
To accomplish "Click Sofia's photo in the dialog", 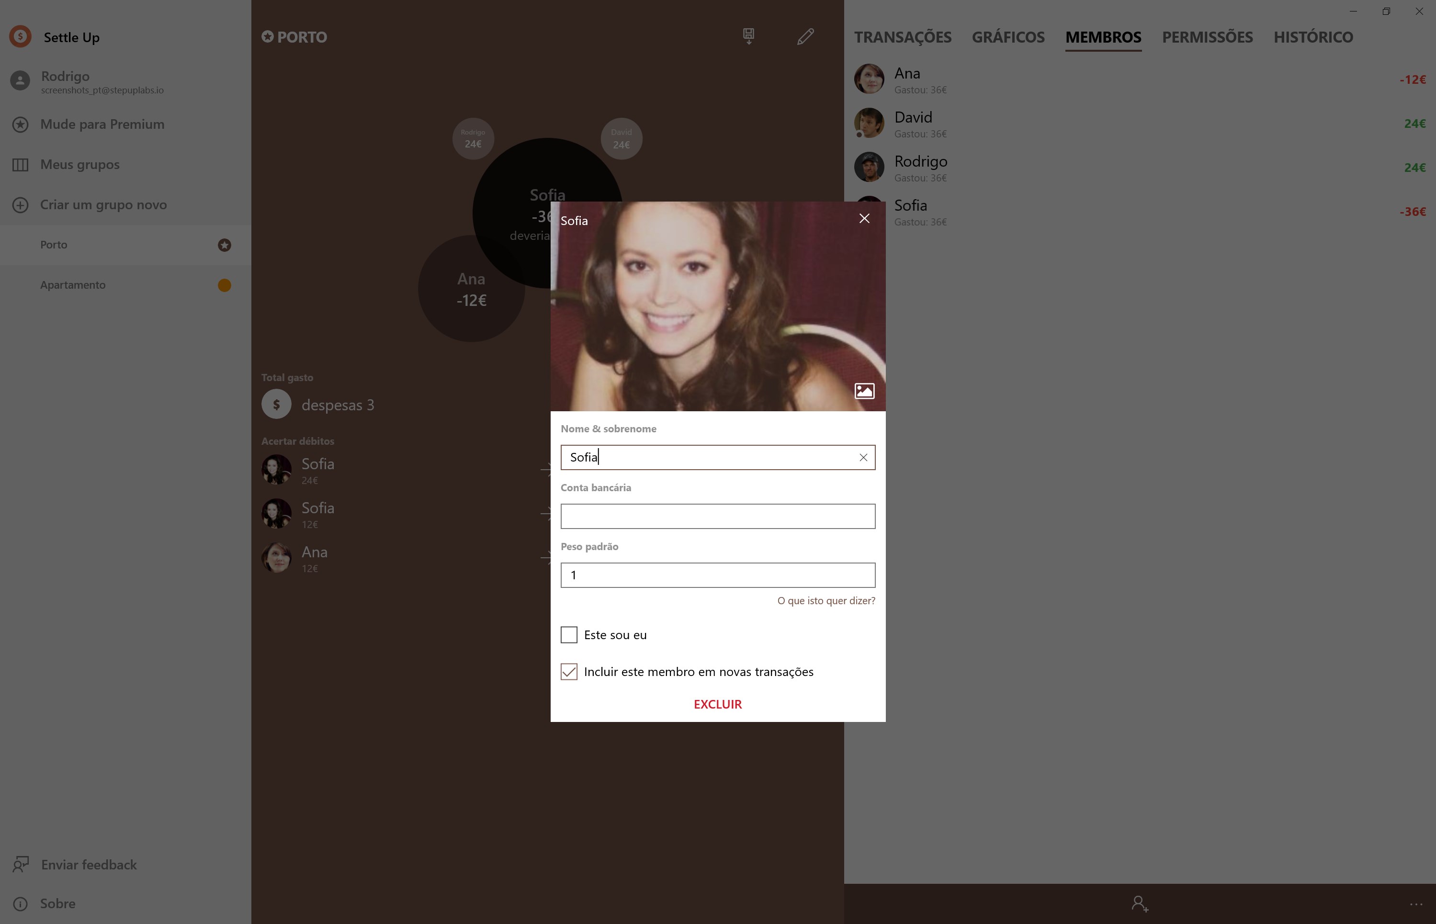I will (718, 306).
